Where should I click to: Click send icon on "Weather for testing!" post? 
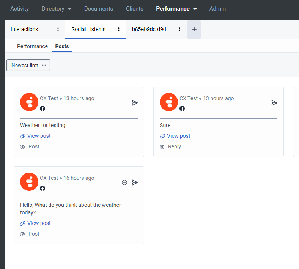pyautogui.click(x=135, y=103)
